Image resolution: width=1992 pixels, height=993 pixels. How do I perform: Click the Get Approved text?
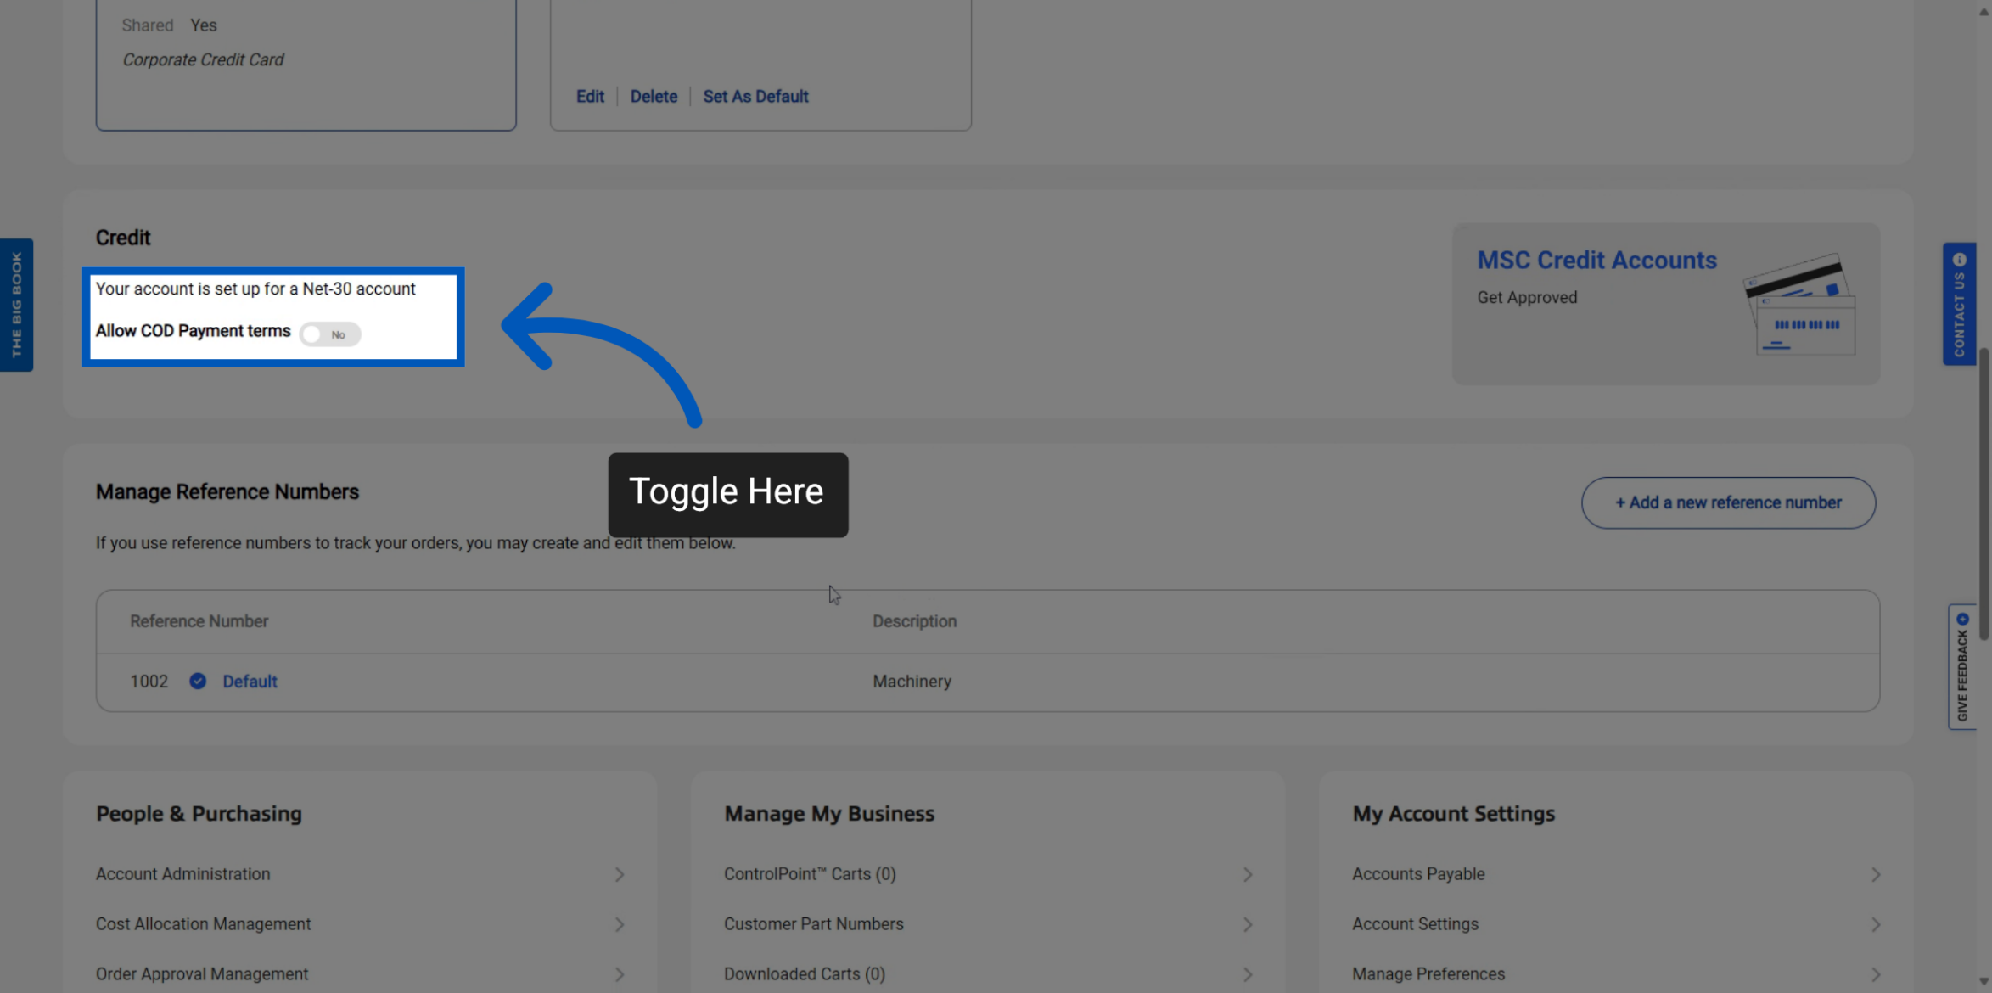pyautogui.click(x=1527, y=298)
